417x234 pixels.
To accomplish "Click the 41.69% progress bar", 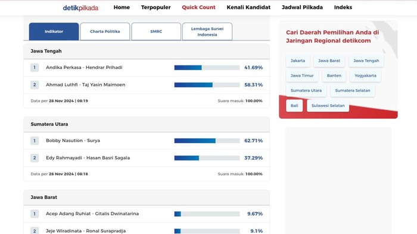I will (x=207, y=68).
